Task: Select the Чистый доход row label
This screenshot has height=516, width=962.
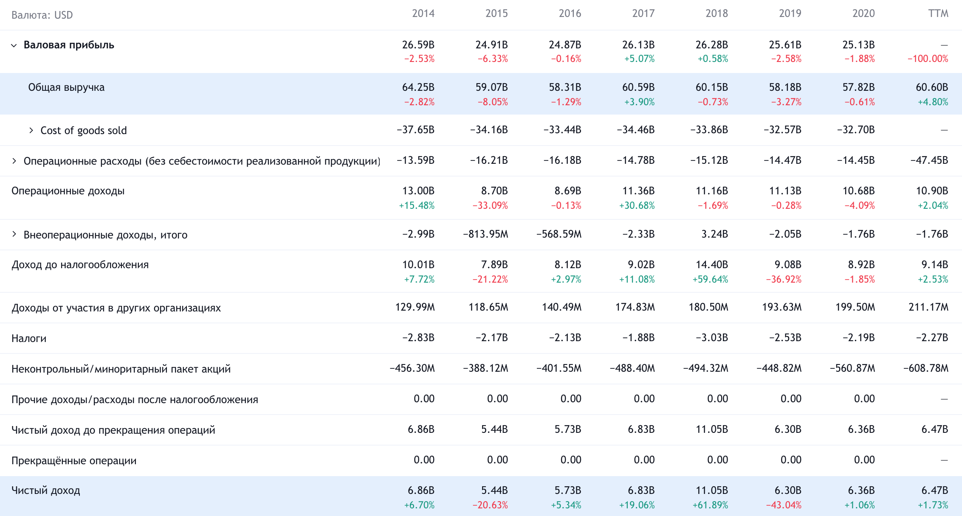Action: tap(46, 491)
